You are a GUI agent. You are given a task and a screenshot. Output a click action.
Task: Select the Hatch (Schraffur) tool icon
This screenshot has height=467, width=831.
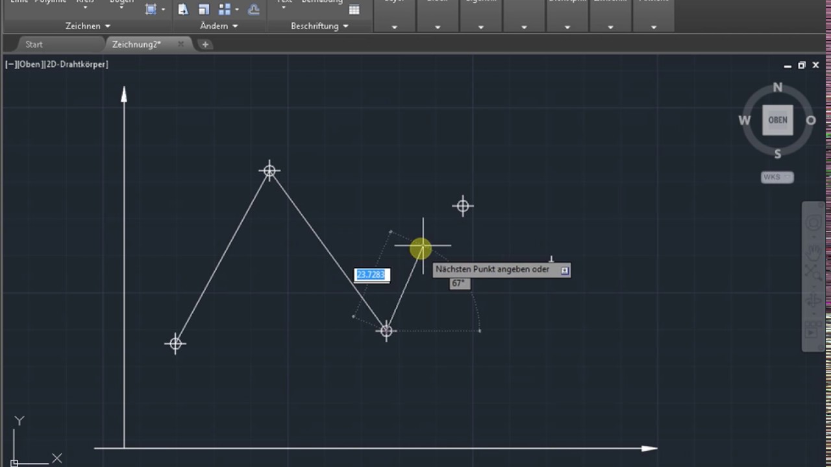tap(151, 9)
